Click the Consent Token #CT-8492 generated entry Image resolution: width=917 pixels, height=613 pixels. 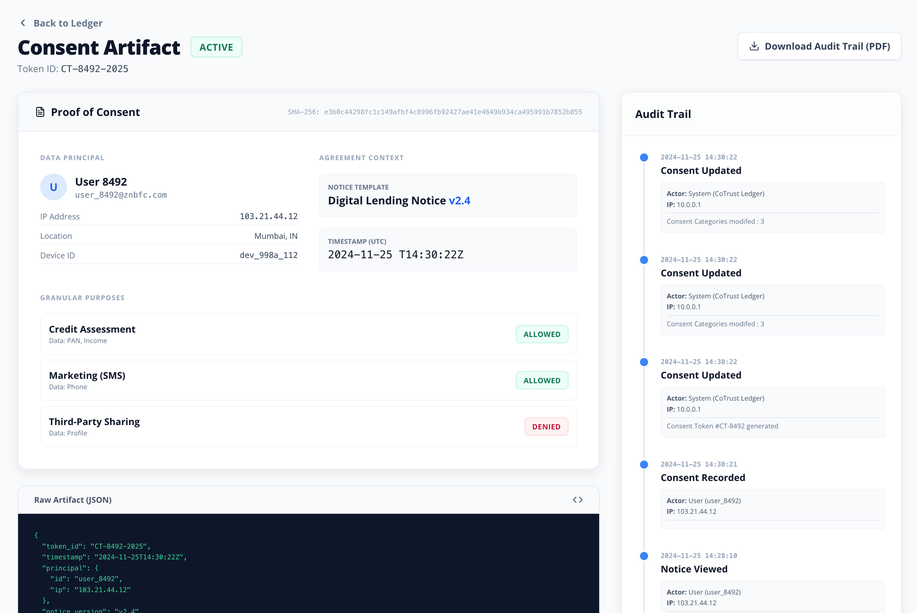pyautogui.click(x=722, y=426)
